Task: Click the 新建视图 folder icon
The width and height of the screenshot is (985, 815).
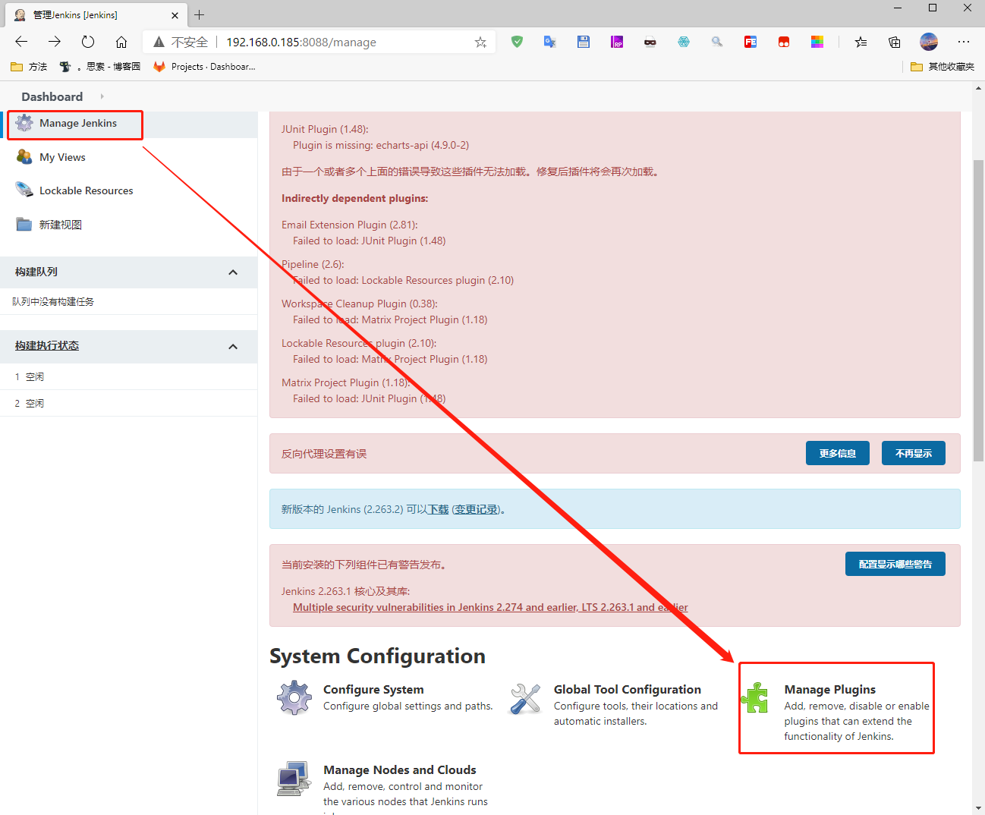Action: point(24,225)
